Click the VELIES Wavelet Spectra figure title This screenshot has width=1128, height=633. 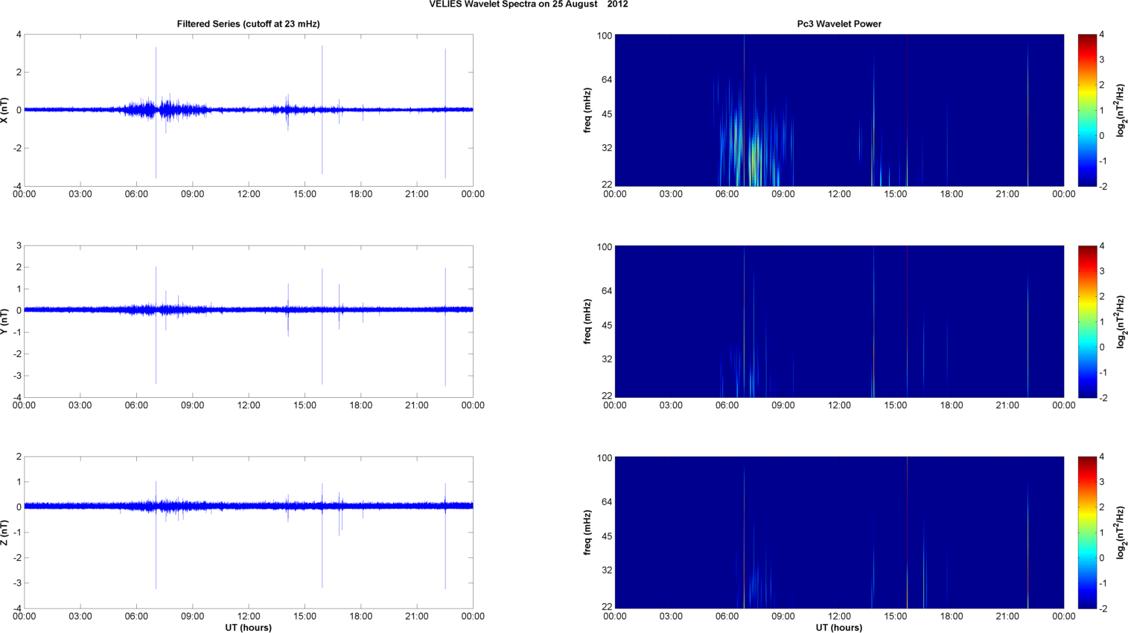click(x=528, y=4)
